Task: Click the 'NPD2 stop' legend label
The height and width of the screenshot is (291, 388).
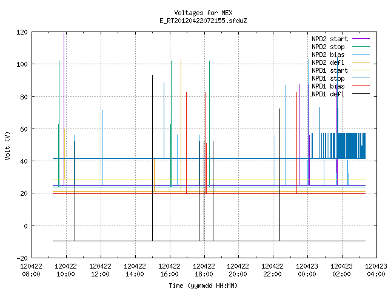Action: [328, 47]
